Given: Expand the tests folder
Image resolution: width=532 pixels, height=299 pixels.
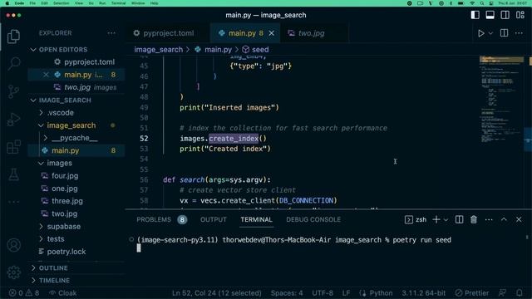Looking at the screenshot, I should coord(41,239).
